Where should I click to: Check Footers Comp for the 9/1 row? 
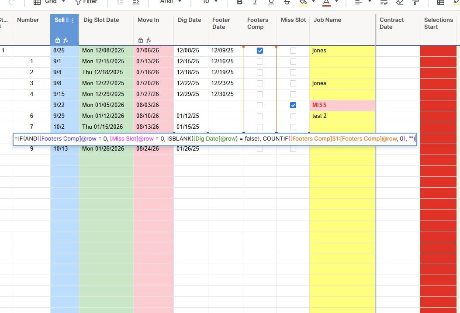(x=259, y=62)
